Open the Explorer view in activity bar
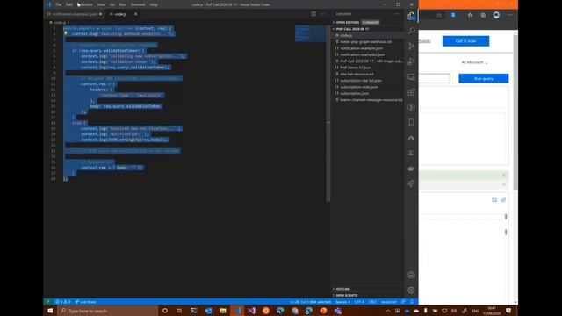The image size is (562, 316). point(411,16)
